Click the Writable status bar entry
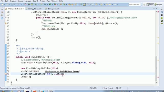The image size is (164, 92). (93, 88)
